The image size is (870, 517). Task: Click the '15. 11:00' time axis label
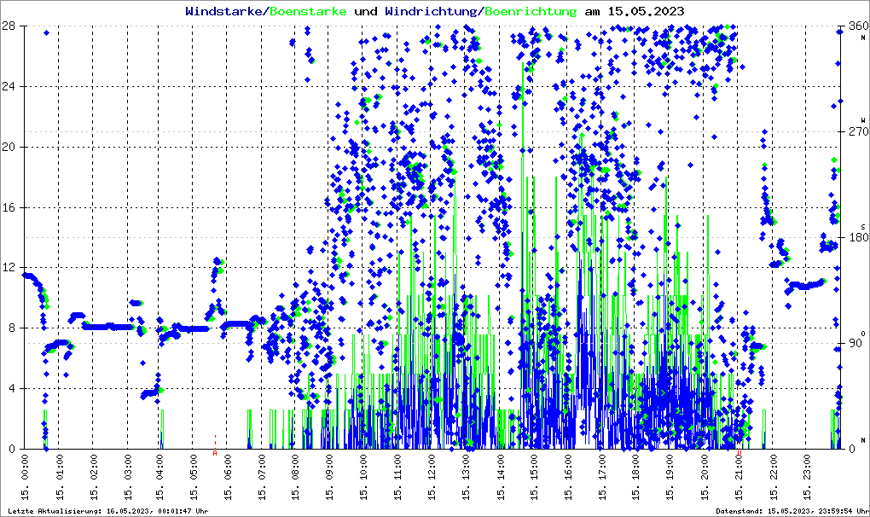tap(397, 477)
